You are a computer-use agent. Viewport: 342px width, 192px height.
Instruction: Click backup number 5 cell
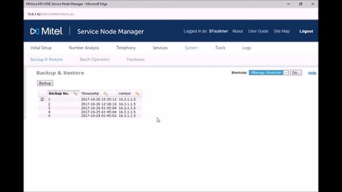[49, 116]
